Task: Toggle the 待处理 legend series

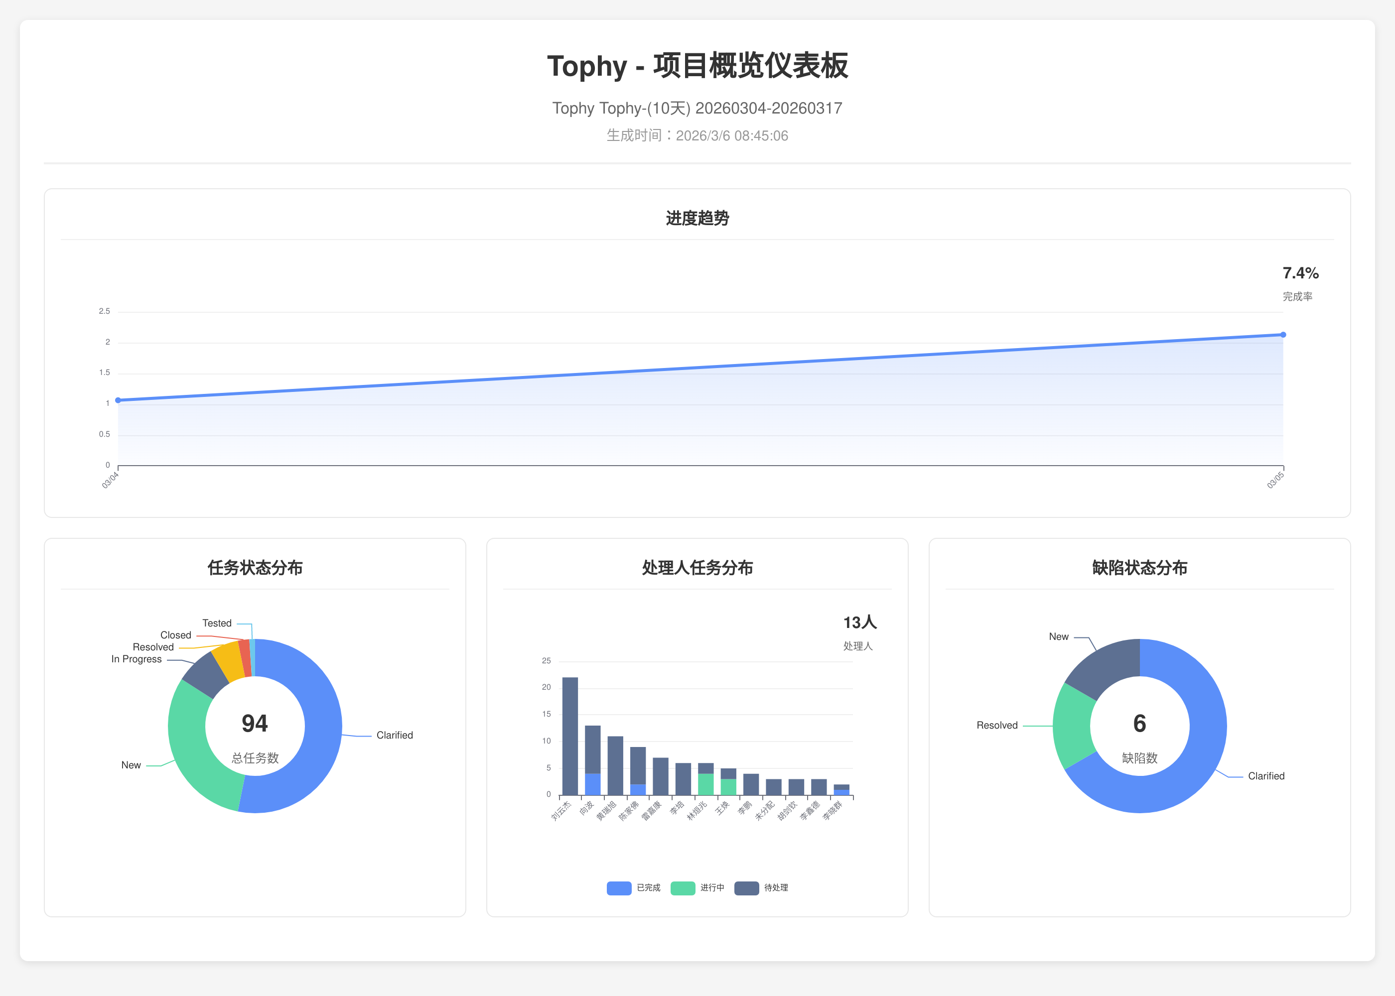Action: (775, 887)
